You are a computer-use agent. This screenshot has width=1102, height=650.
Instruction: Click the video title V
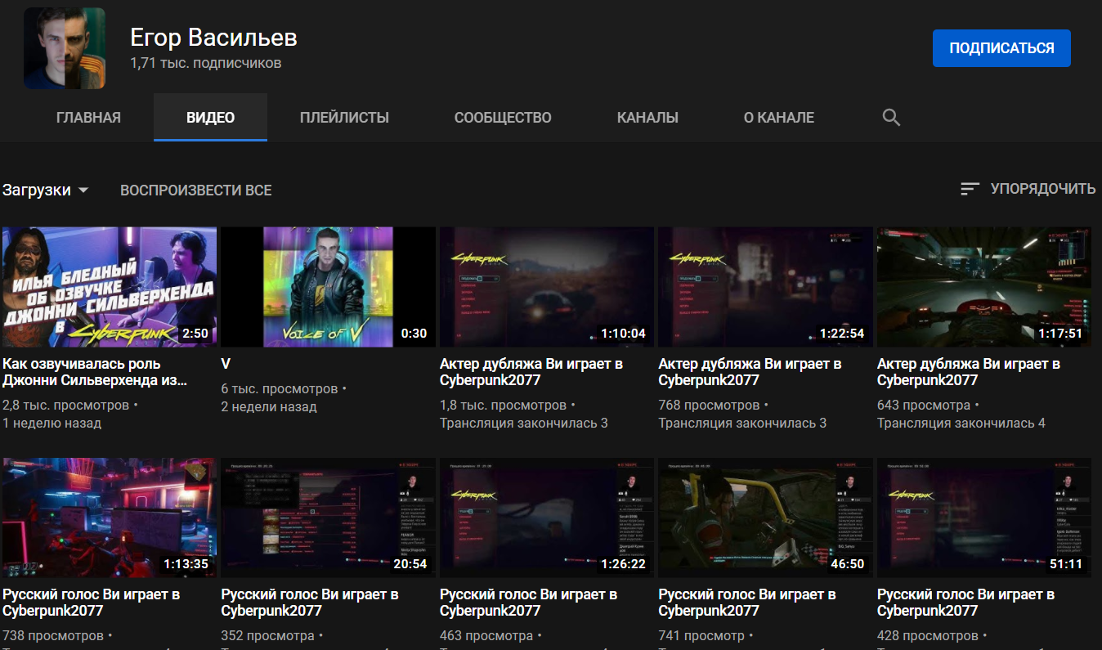(x=226, y=364)
